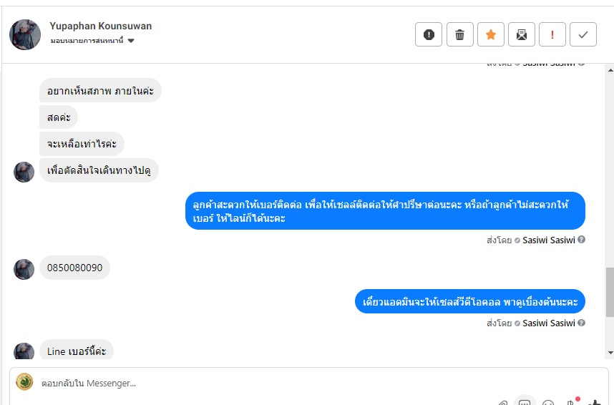Open the baht payment request icon
The height and width of the screenshot is (405, 614).
[571, 402]
